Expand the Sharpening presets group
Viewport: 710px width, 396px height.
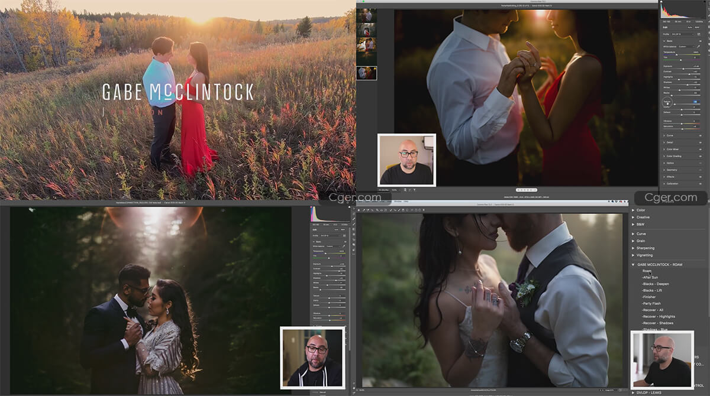pyautogui.click(x=633, y=248)
